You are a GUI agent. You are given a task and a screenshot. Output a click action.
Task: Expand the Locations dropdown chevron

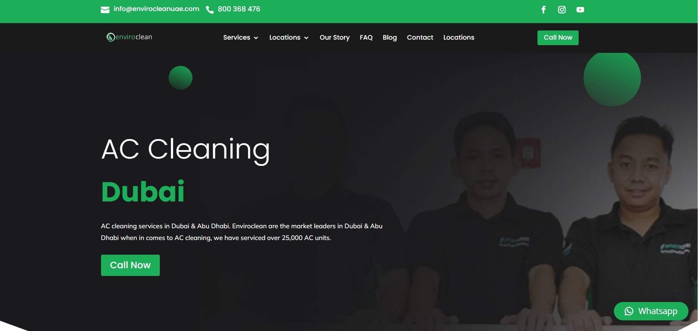[306, 38]
